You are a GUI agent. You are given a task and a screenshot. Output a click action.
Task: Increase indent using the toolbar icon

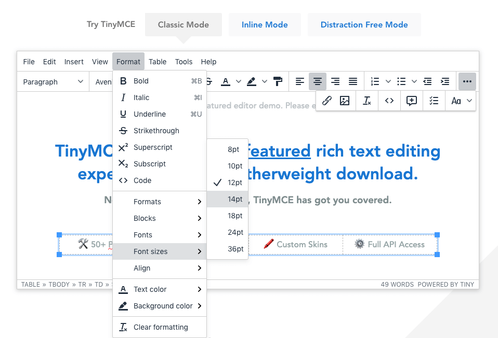tap(445, 81)
